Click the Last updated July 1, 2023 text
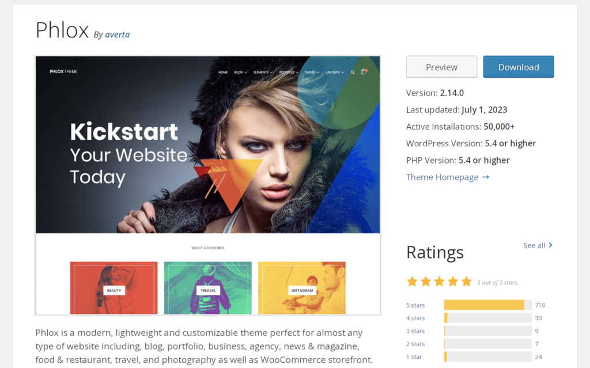The height and width of the screenshot is (368, 590). click(x=457, y=110)
